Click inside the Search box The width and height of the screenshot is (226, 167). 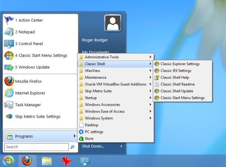pos(36,147)
